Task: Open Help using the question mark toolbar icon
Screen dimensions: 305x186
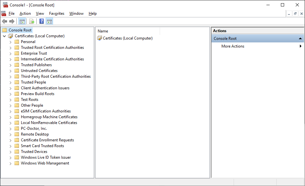Action: (41, 21)
